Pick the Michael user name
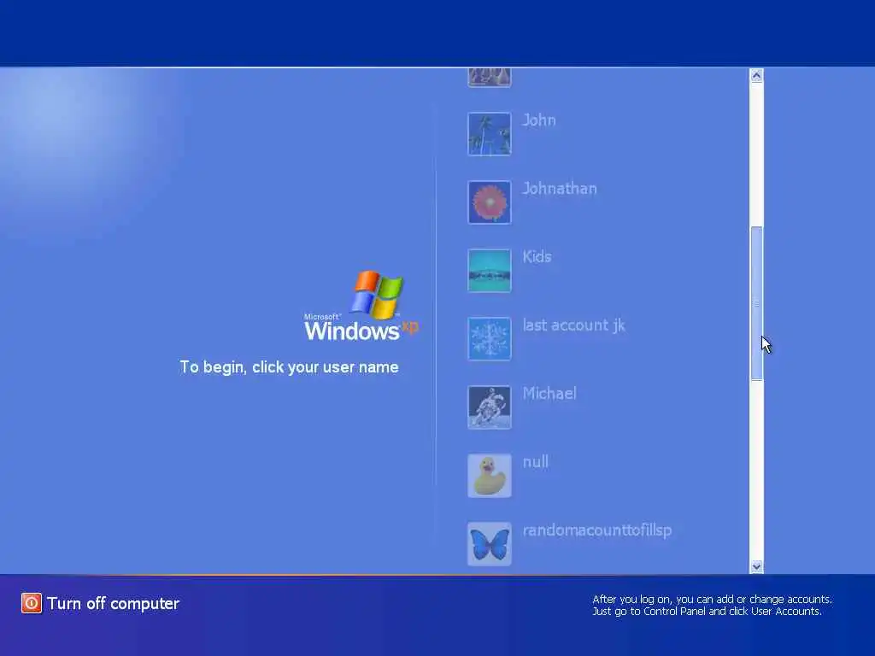Image resolution: width=875 pixels, height=656 pixels. click(x=549, y=393)
